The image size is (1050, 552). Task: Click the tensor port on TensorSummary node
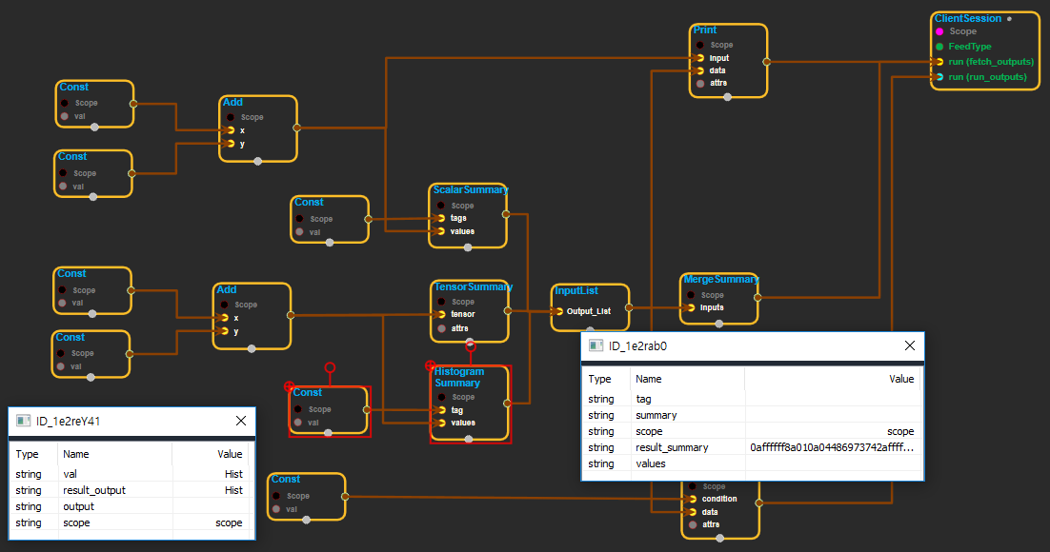tap(439, 314)
